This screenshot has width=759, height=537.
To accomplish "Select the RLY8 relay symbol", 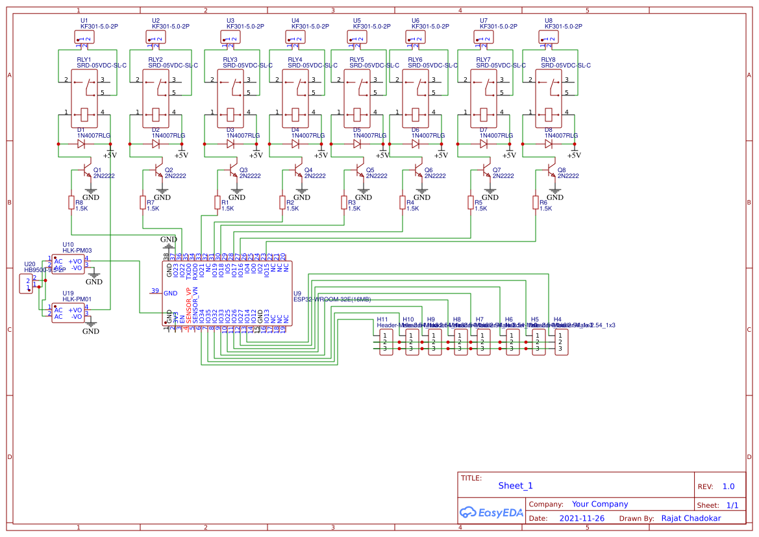I will (x=549, y=97).
